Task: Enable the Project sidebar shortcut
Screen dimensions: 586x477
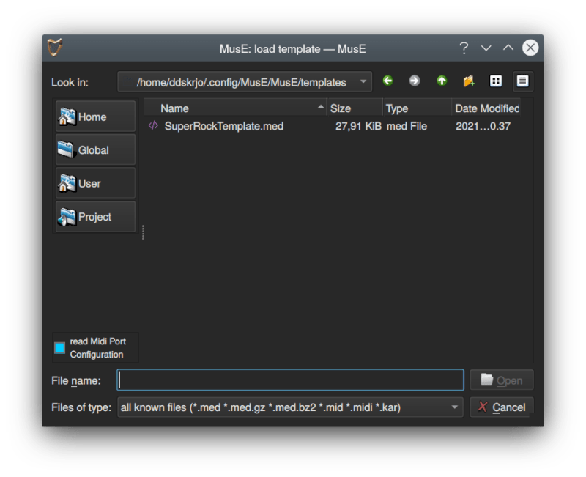Action: click(95, 217)
